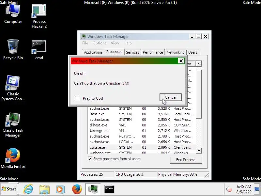Click the End Process button
Screen dimensions: 261x196
186,160
